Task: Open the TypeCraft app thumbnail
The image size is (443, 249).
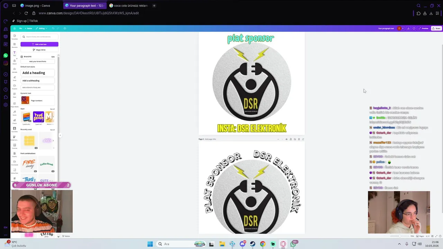Action: tap(38, 117)
